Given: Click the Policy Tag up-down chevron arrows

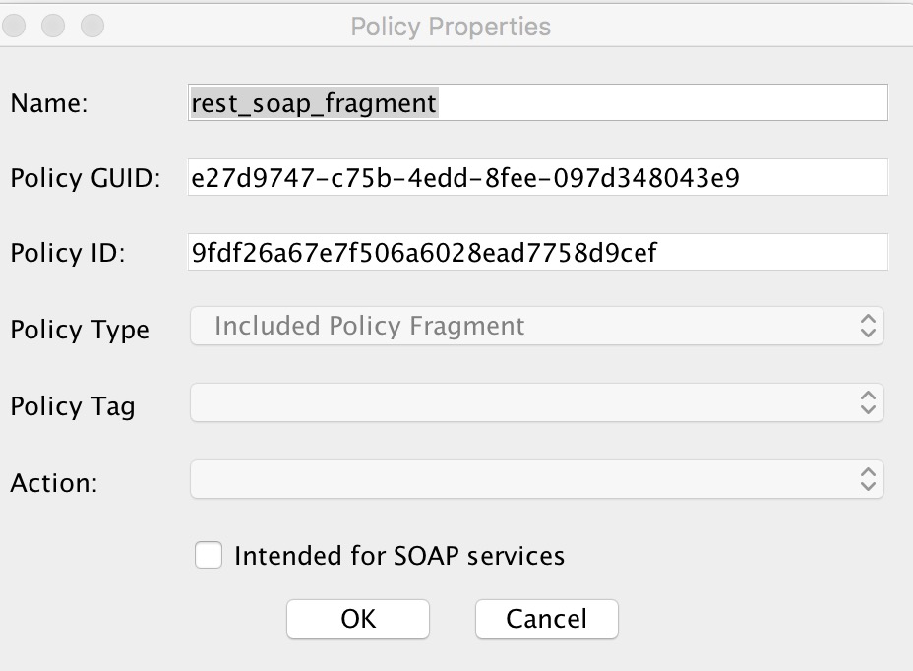Looking at the screenshot, I should coord(868,402).
